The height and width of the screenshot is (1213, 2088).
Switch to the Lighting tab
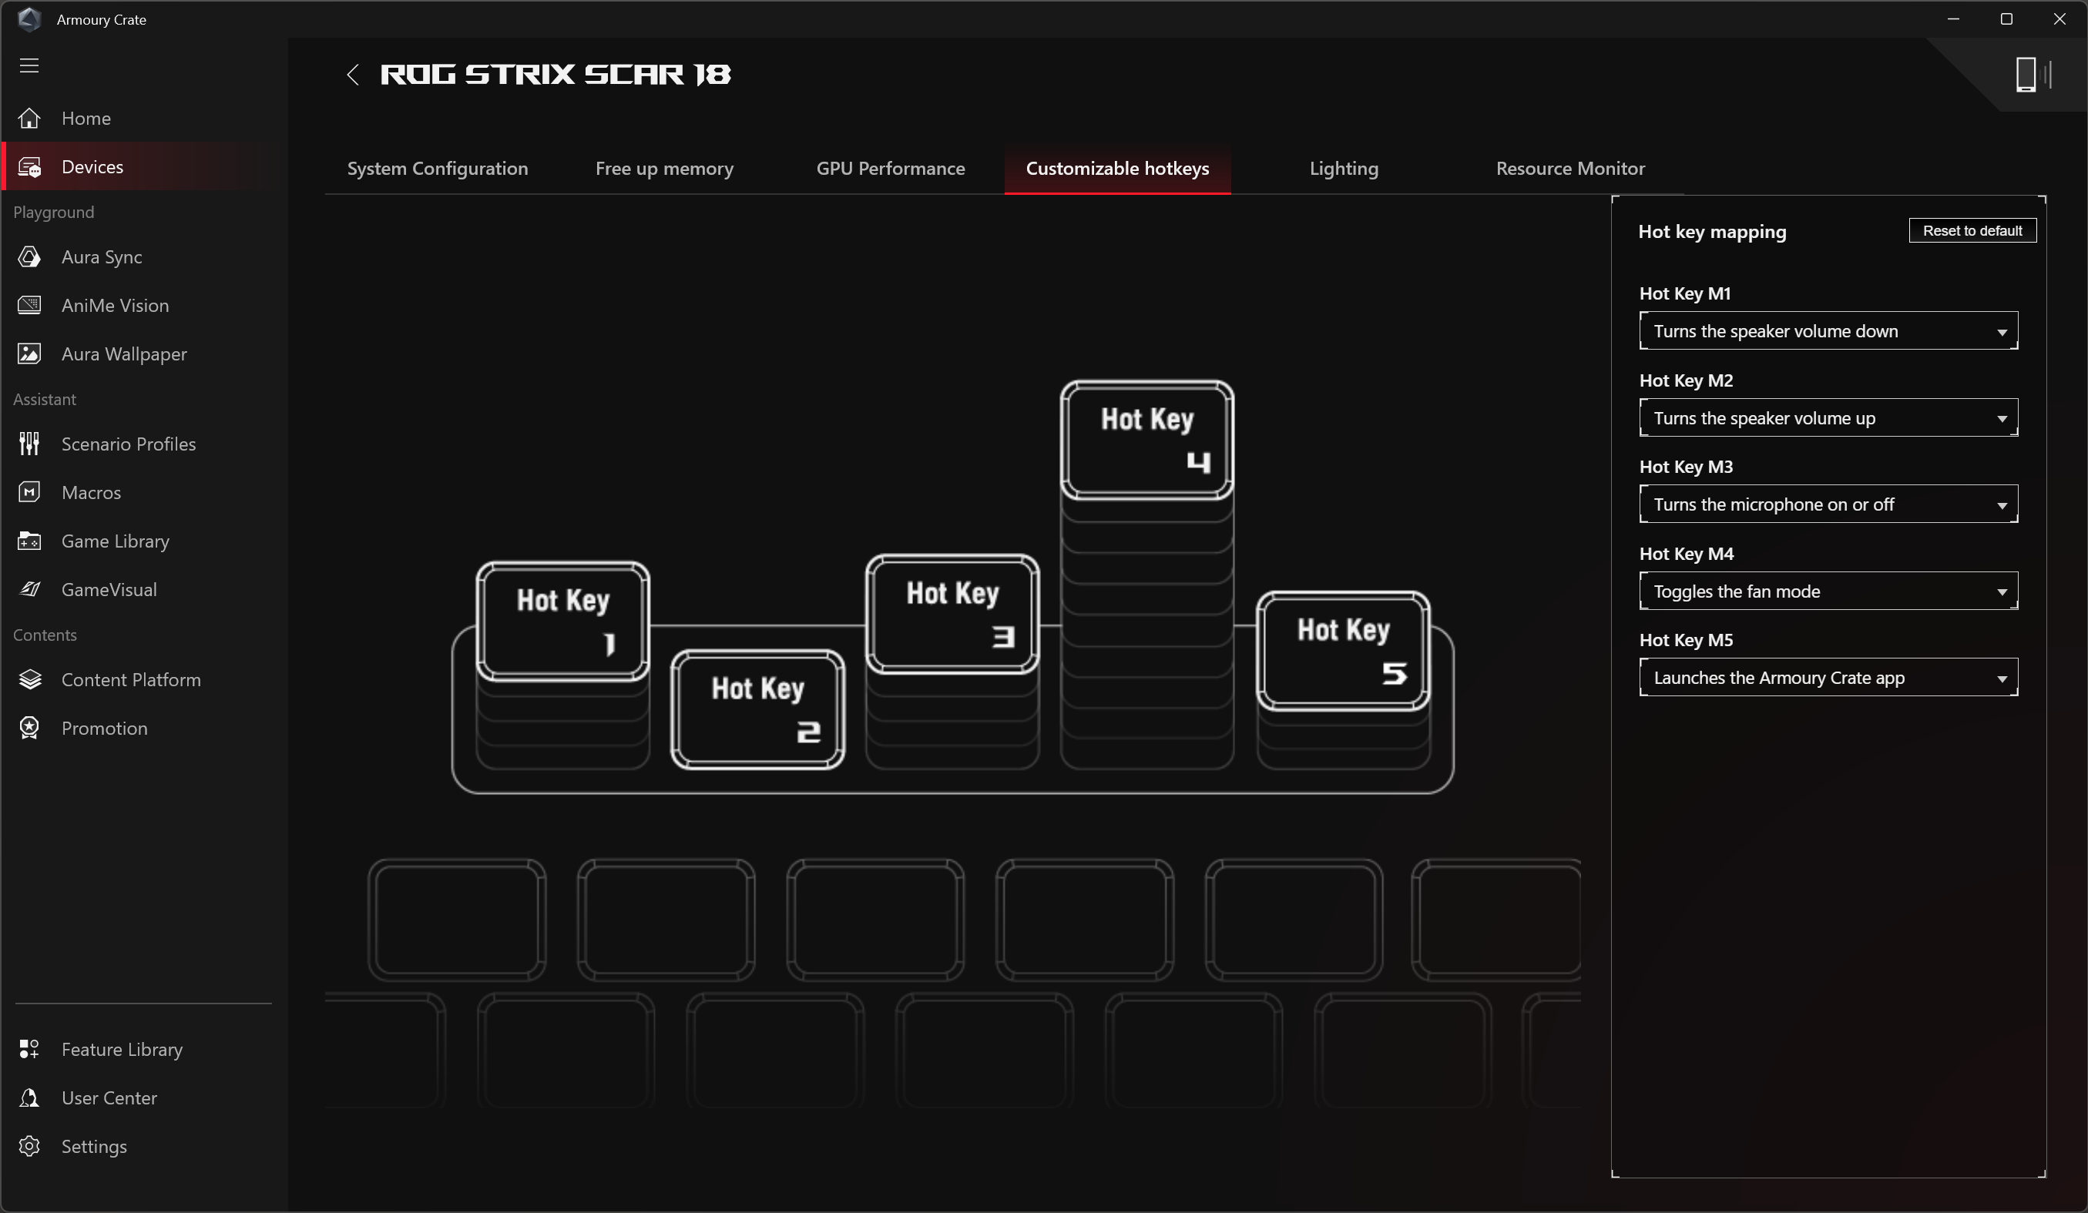pos(1343,169)
